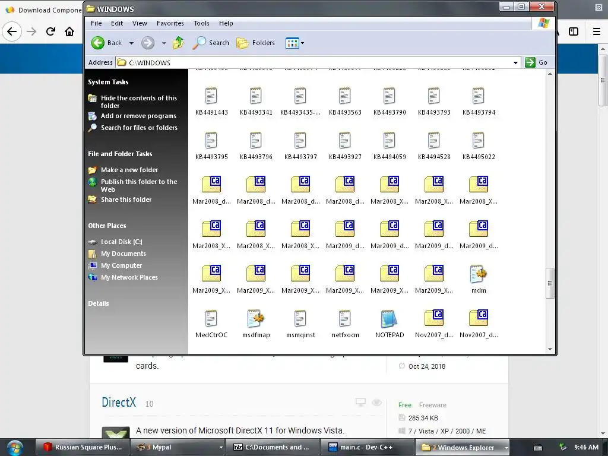Click Share this folder
The image size is (608, 456).
pyautogui.click(x=126, y=199)
